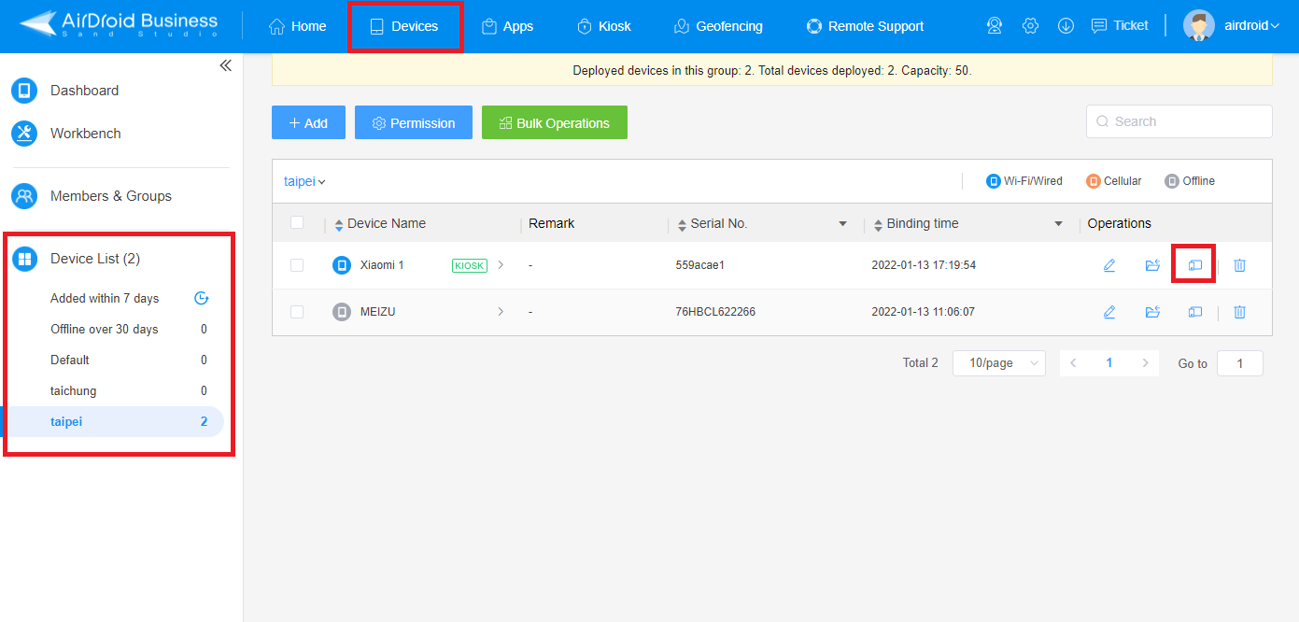The height and width of the screenshot is (622, 1299).
Task: Click in the Search field
Action: [1179, 121]
